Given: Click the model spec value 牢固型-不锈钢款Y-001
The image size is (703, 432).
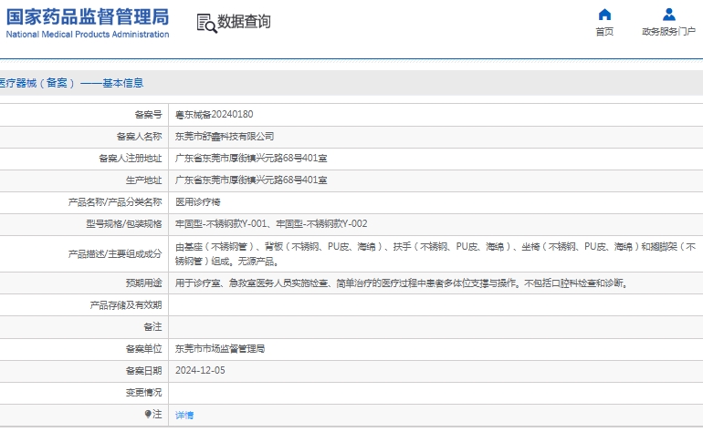Looking at the screenshot, I should click(x=221, y=224).
